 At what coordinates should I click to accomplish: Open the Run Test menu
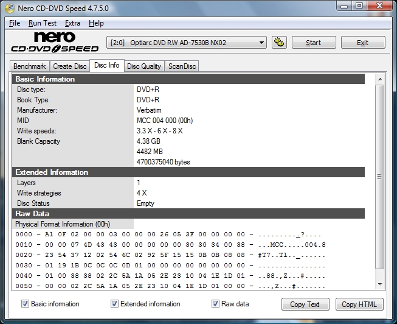point(43,23)
